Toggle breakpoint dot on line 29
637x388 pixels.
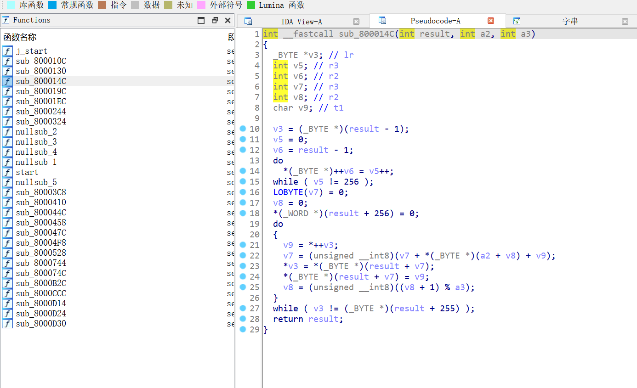click(243, 329)
